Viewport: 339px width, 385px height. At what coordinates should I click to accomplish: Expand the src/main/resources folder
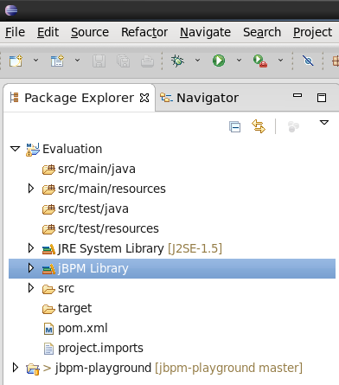point(31,189)
